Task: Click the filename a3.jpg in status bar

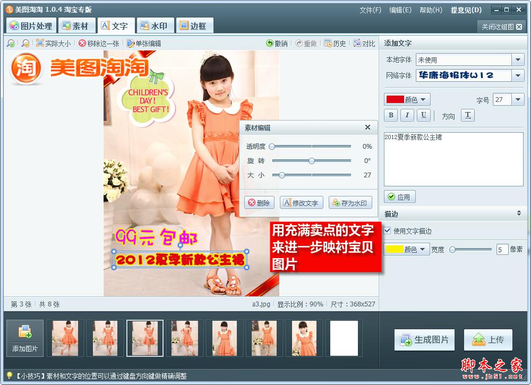Action: tap(261, 304)
